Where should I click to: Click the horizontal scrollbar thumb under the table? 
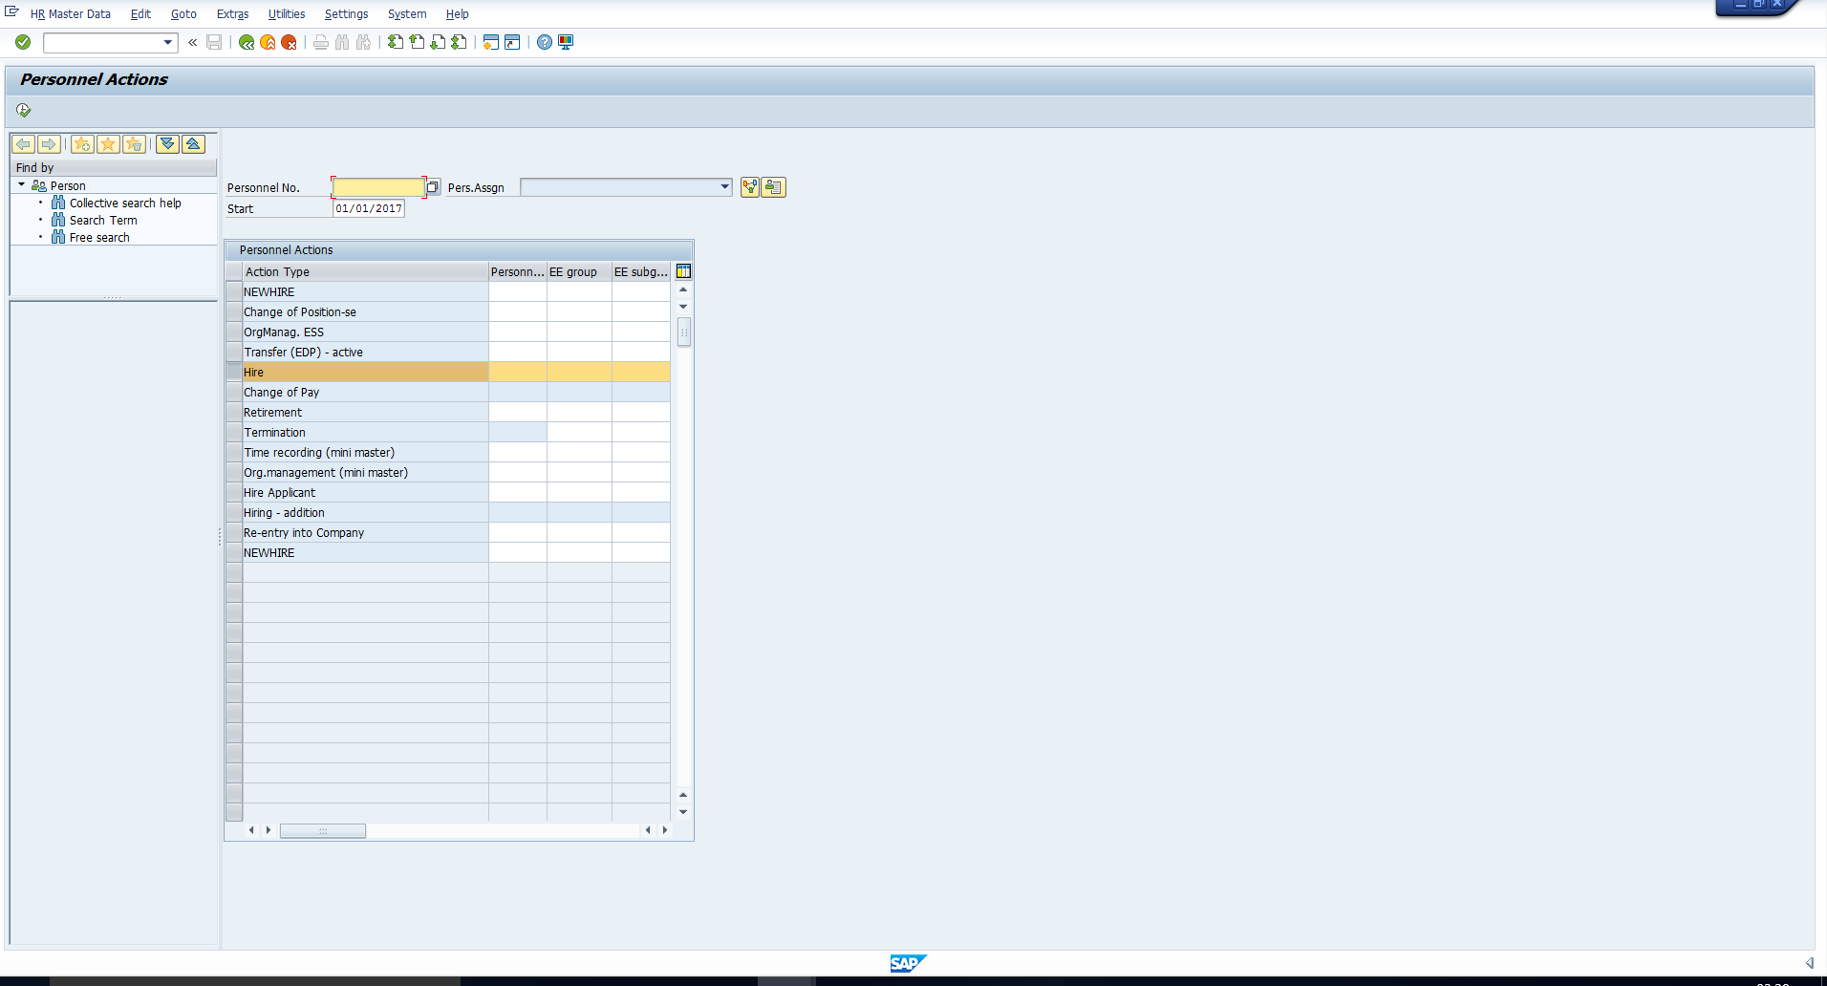point(322,831)
